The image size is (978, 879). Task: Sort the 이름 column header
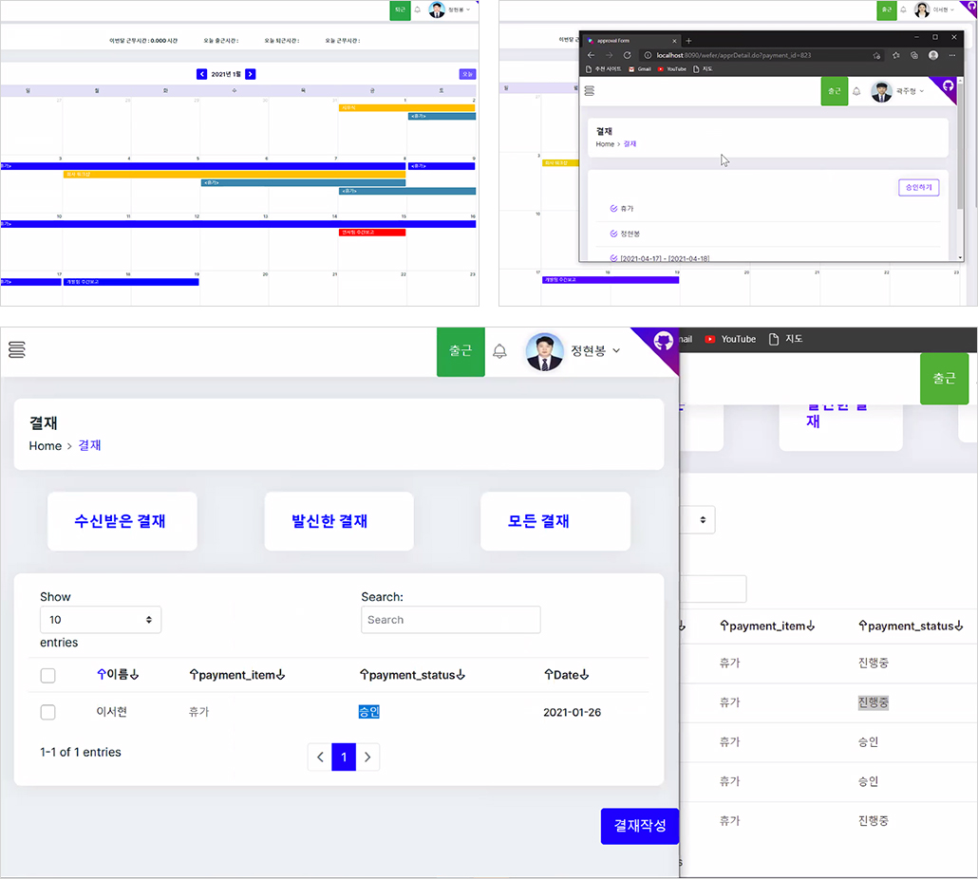pos(117,675)
